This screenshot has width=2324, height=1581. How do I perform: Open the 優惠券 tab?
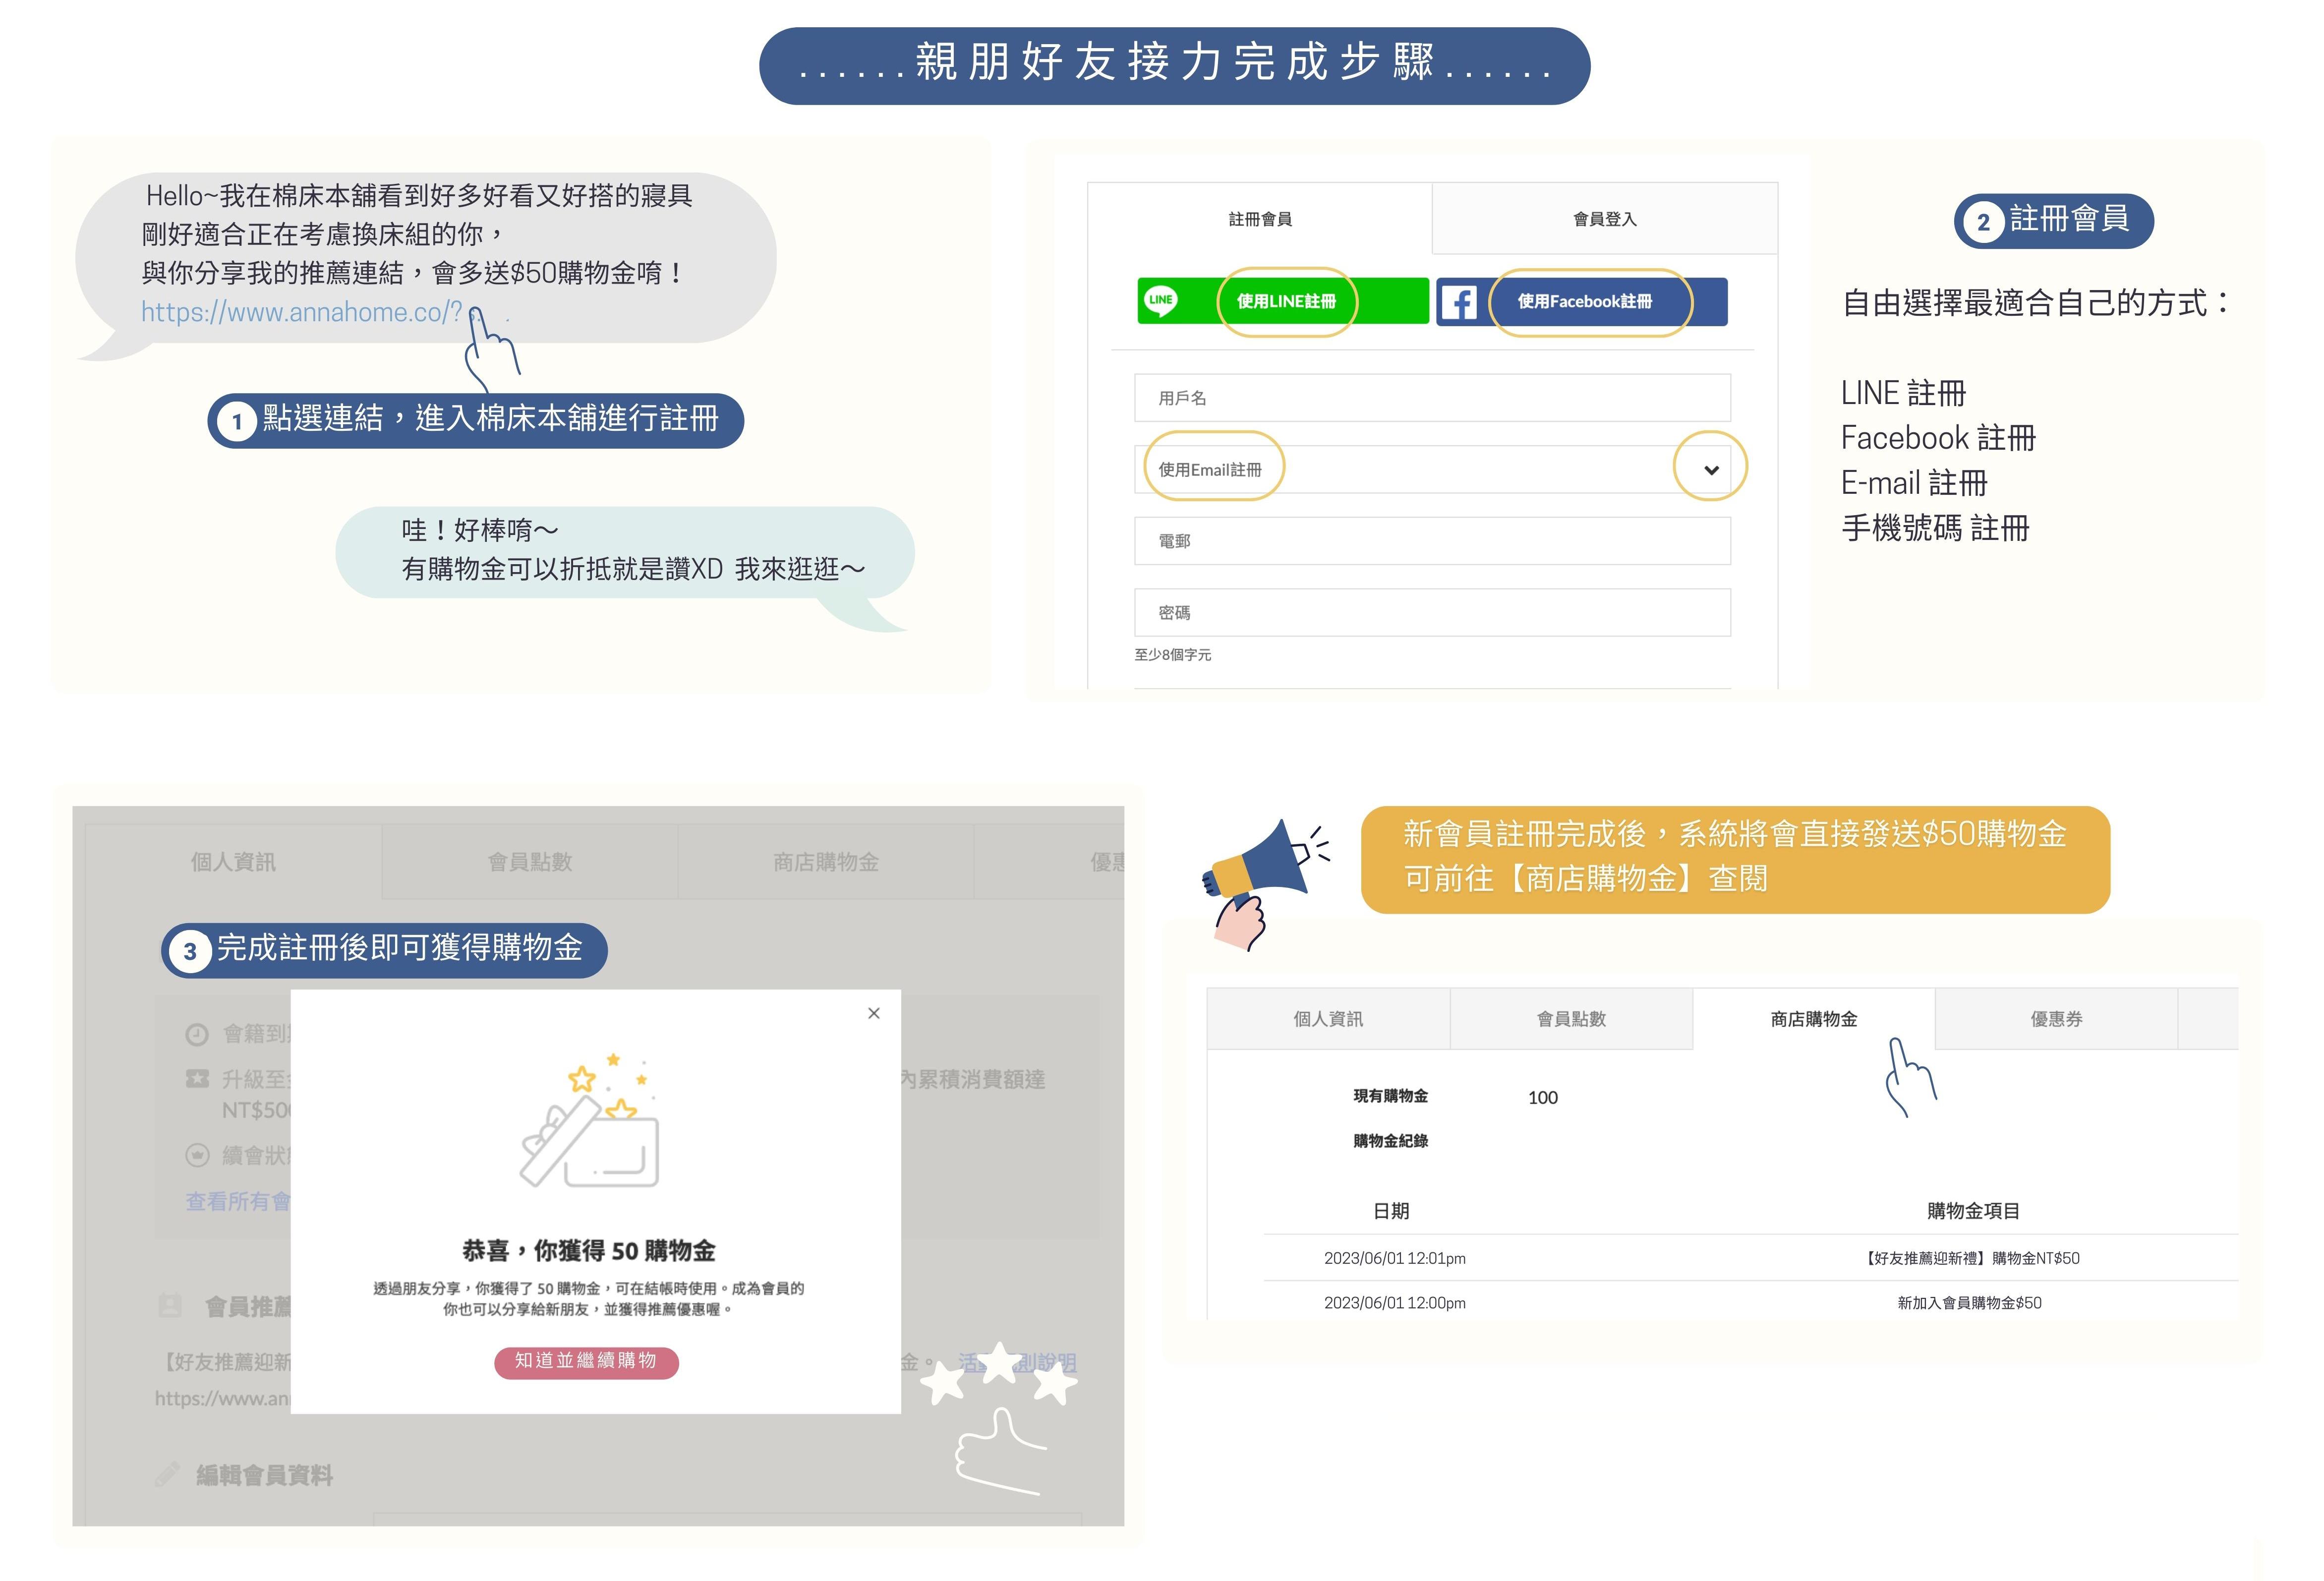click(x=2056, y=1019)
